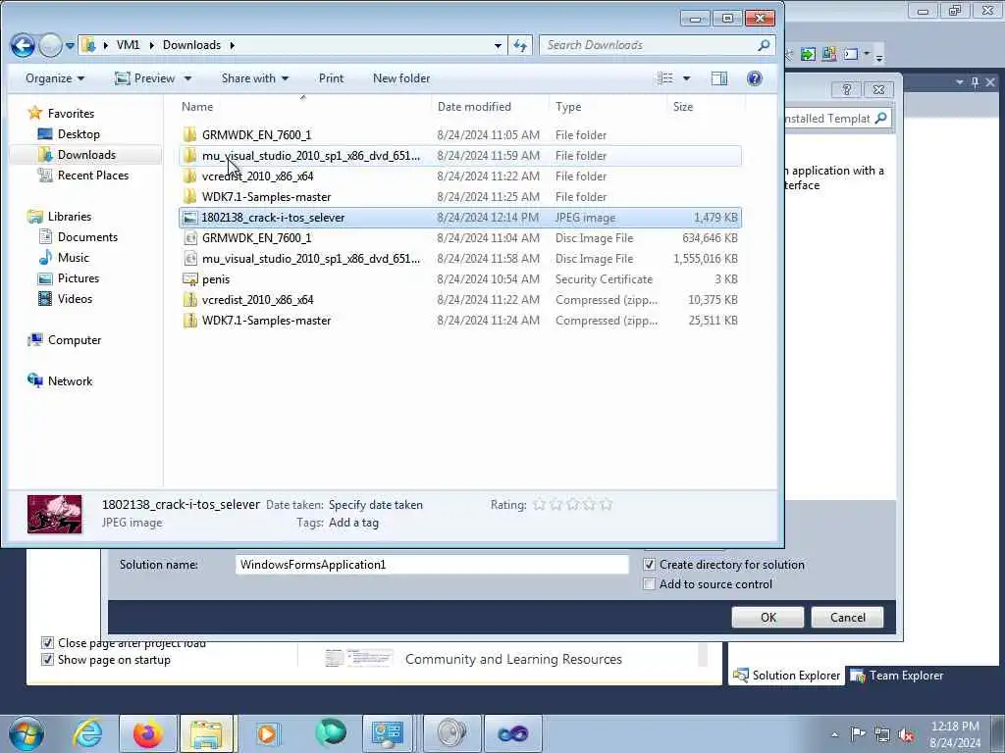Set rating using the first star
Screen dimensions: 1005x753
[x=539, y=505]
